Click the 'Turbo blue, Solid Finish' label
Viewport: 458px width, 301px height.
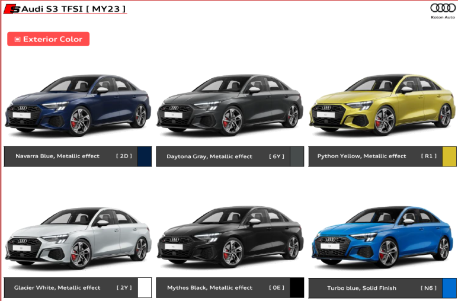click(361, 288)
